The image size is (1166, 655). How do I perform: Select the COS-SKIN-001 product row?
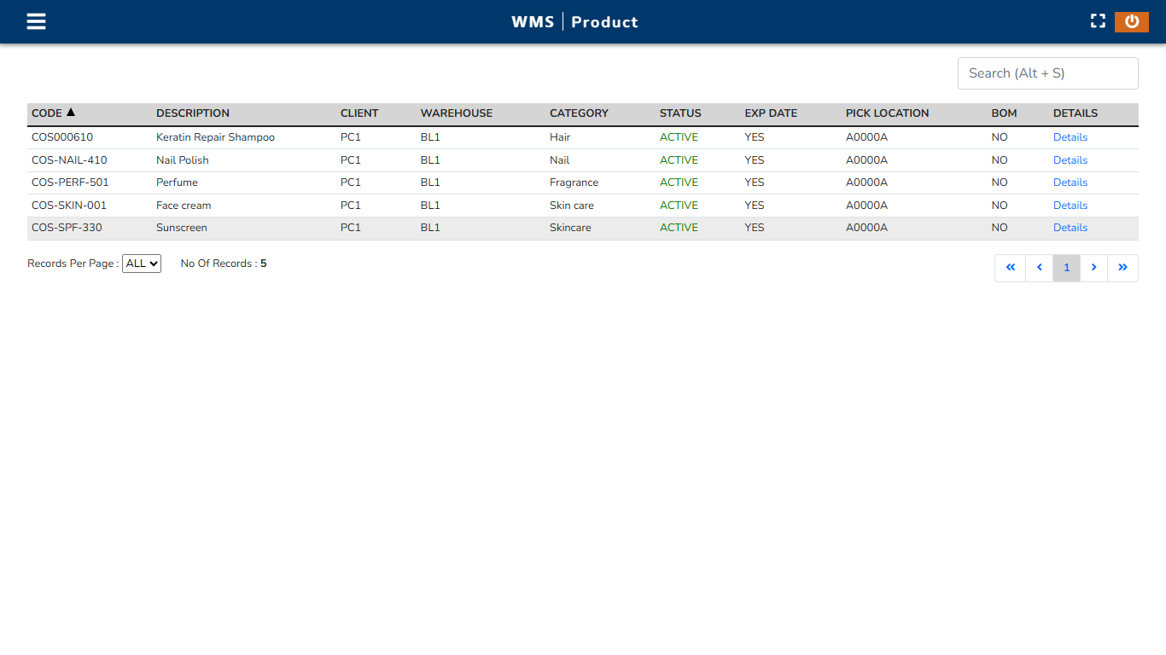click(x=69, y=206)
